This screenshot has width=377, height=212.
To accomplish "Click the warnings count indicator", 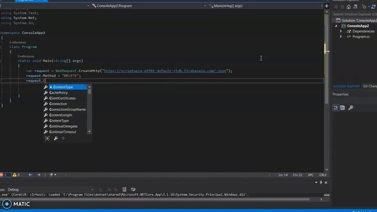I will [16, 175].
